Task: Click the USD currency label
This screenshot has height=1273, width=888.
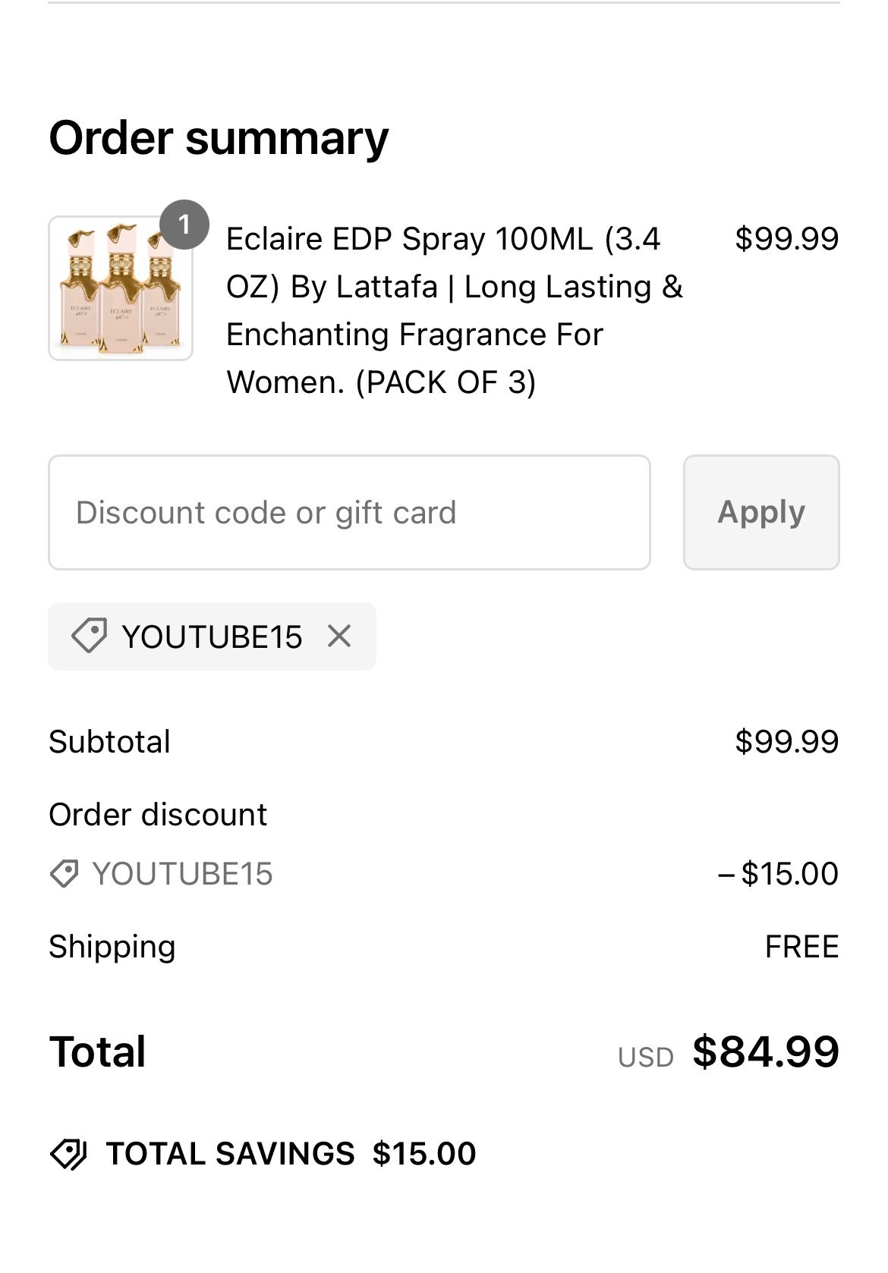Action: point(646,1057)
